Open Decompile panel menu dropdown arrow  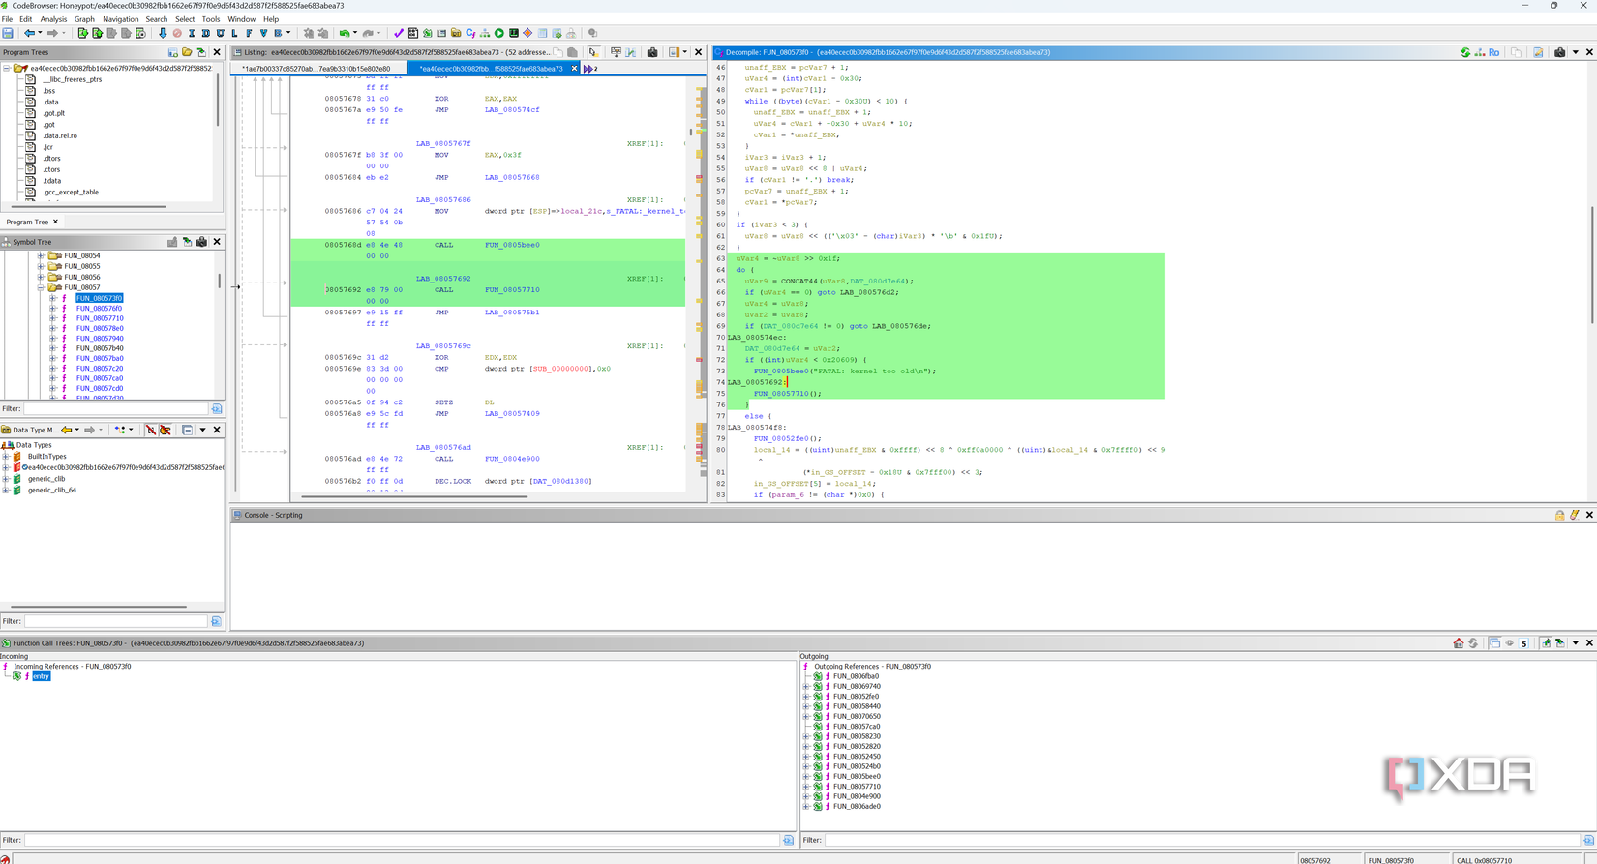(x=1576, y=52)
